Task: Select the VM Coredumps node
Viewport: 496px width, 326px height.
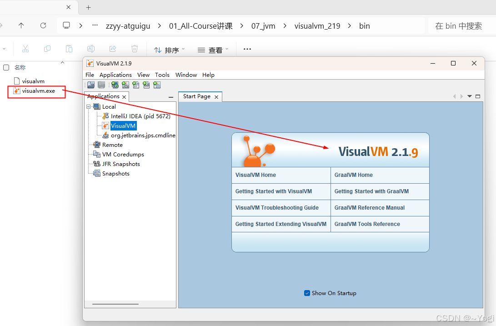Action: point(123,155)
